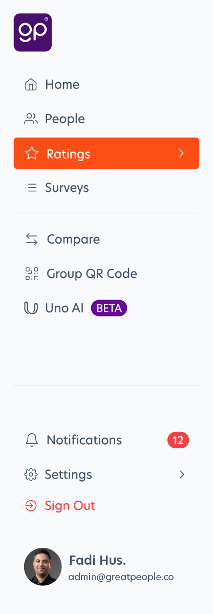The width and height of the screenshot is (213, 614).
Task: Click the Compare arrows icon
Action: click(x=32, y=239)
